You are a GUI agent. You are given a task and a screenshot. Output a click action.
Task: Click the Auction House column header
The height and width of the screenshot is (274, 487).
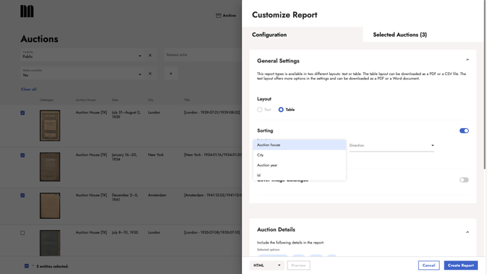point(86,100)
